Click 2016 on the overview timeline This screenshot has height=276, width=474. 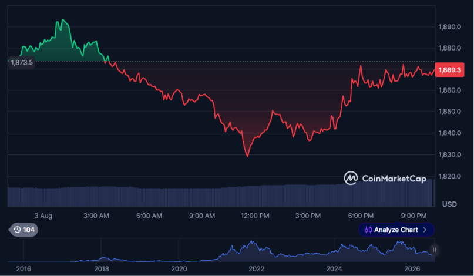tap(23, 269)
